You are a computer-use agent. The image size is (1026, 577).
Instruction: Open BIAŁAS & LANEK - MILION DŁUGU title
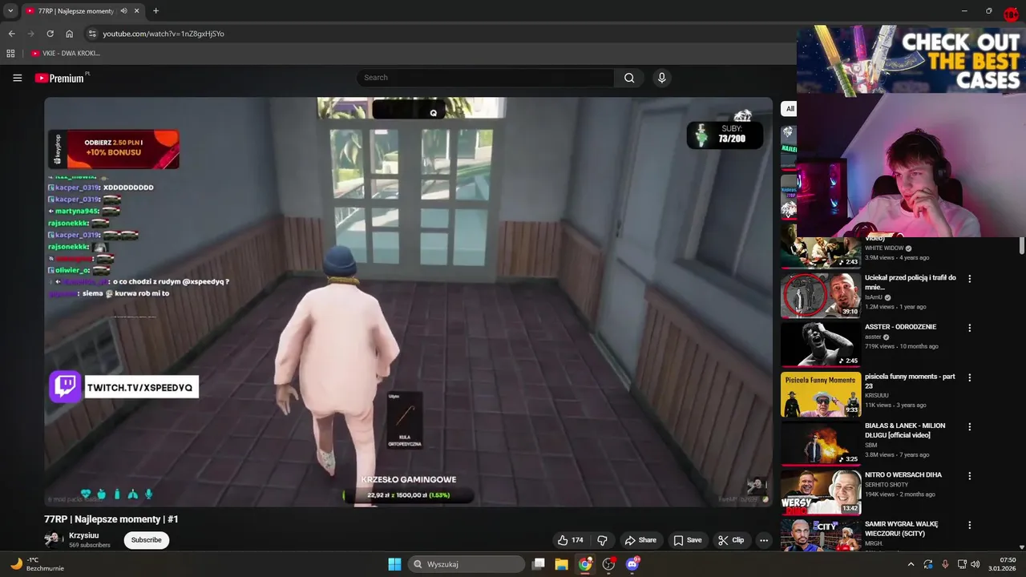click(x=905, y=430)
